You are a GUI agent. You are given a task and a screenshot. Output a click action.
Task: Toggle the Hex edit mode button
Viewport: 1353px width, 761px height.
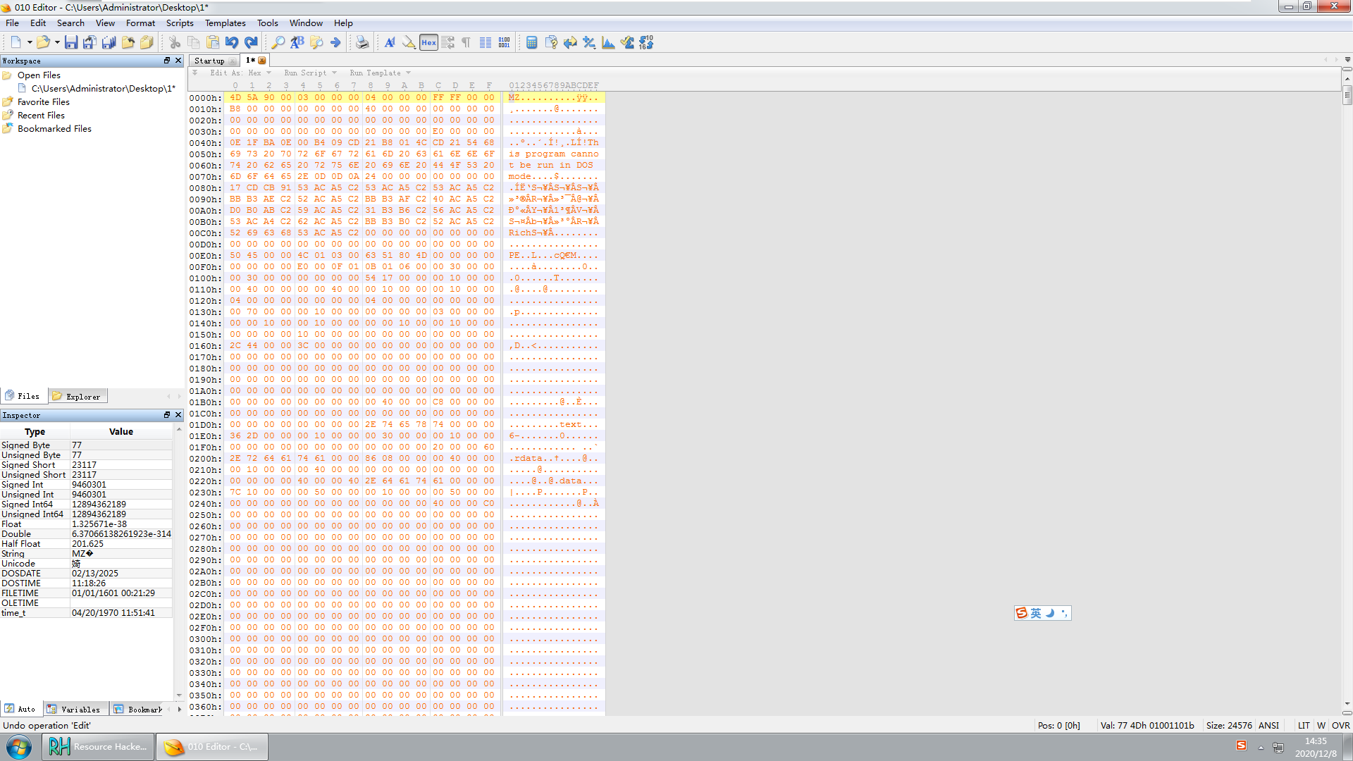pos(428,43)
